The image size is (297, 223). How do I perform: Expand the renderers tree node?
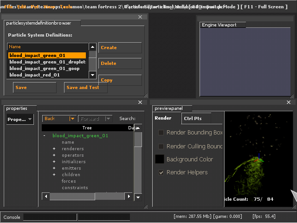point(54,149)
